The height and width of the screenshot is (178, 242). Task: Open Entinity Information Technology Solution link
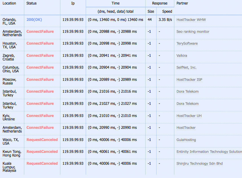pyautogui.click(x=209, y=152)
